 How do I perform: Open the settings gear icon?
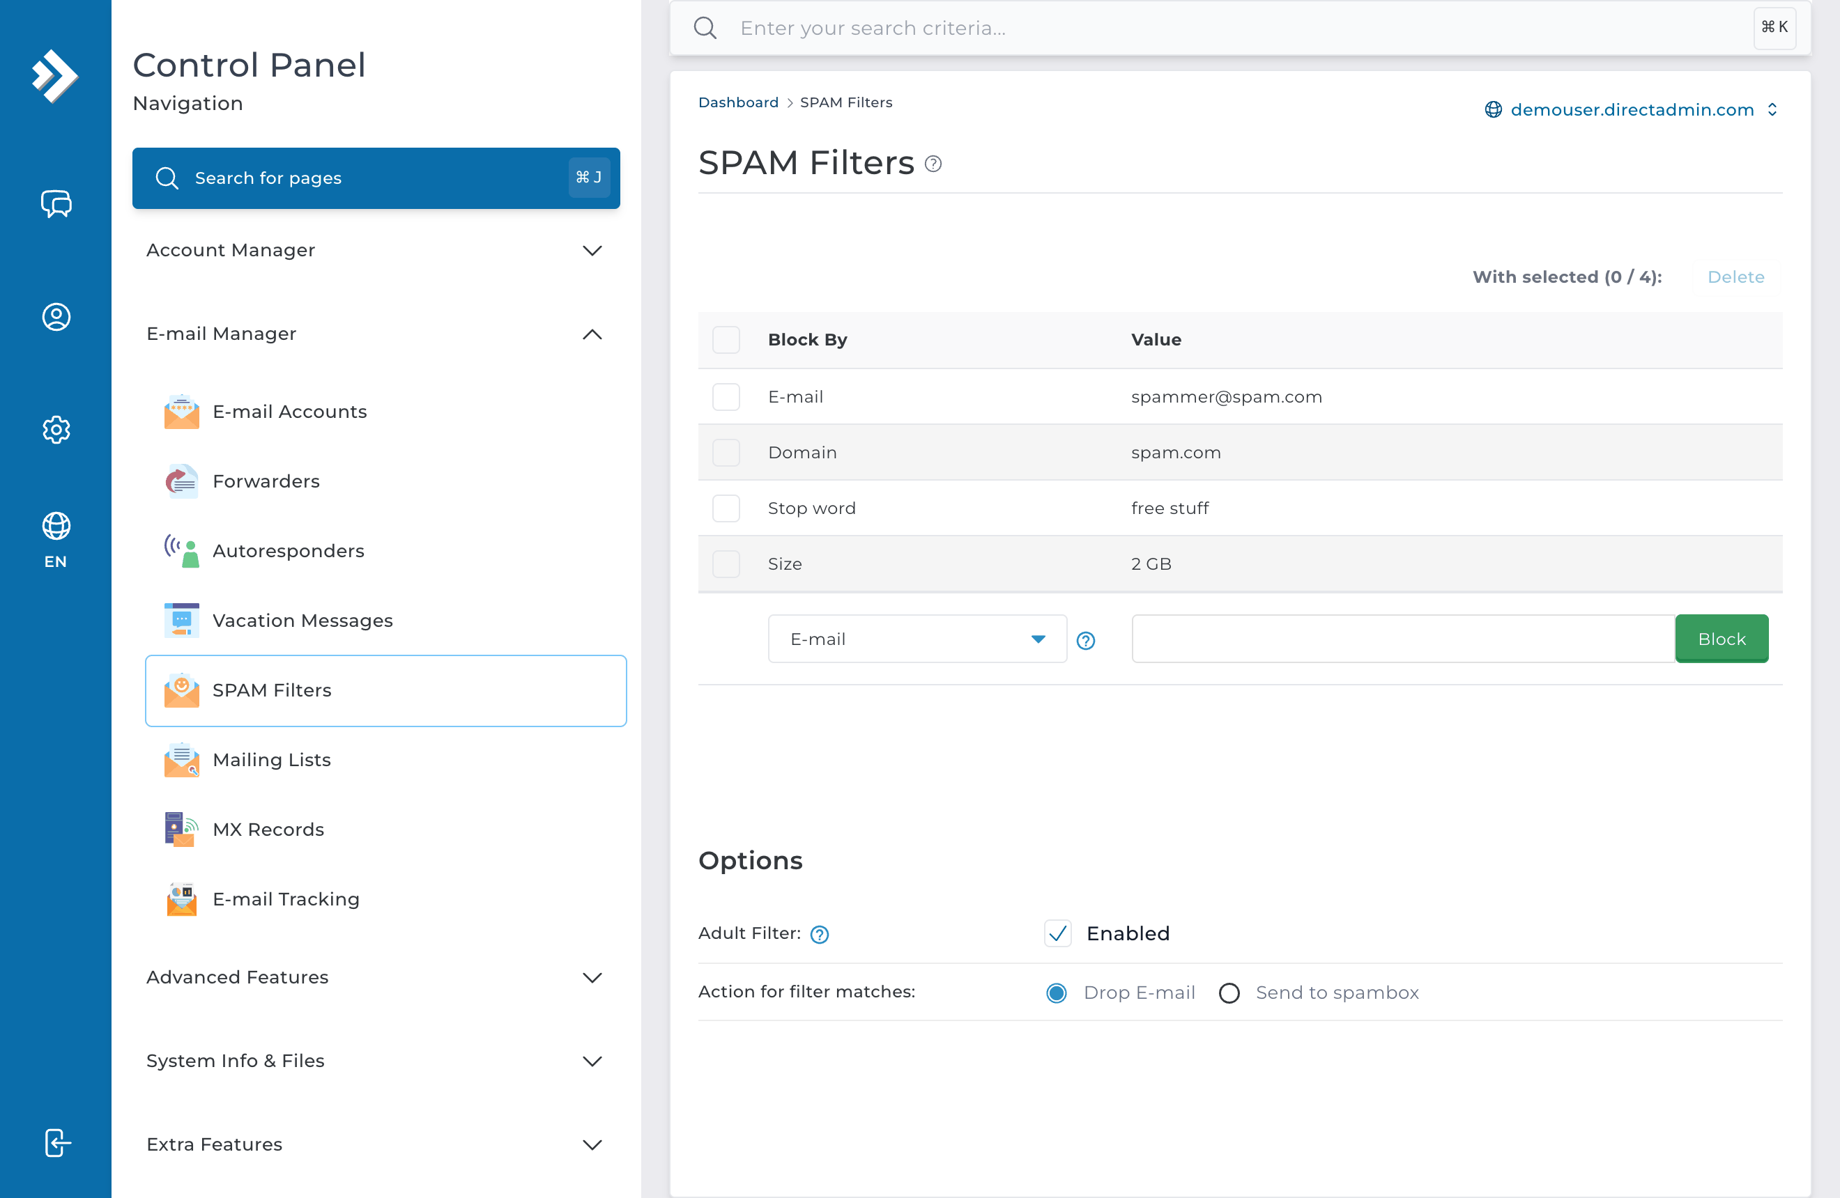[x=56, y=430]
